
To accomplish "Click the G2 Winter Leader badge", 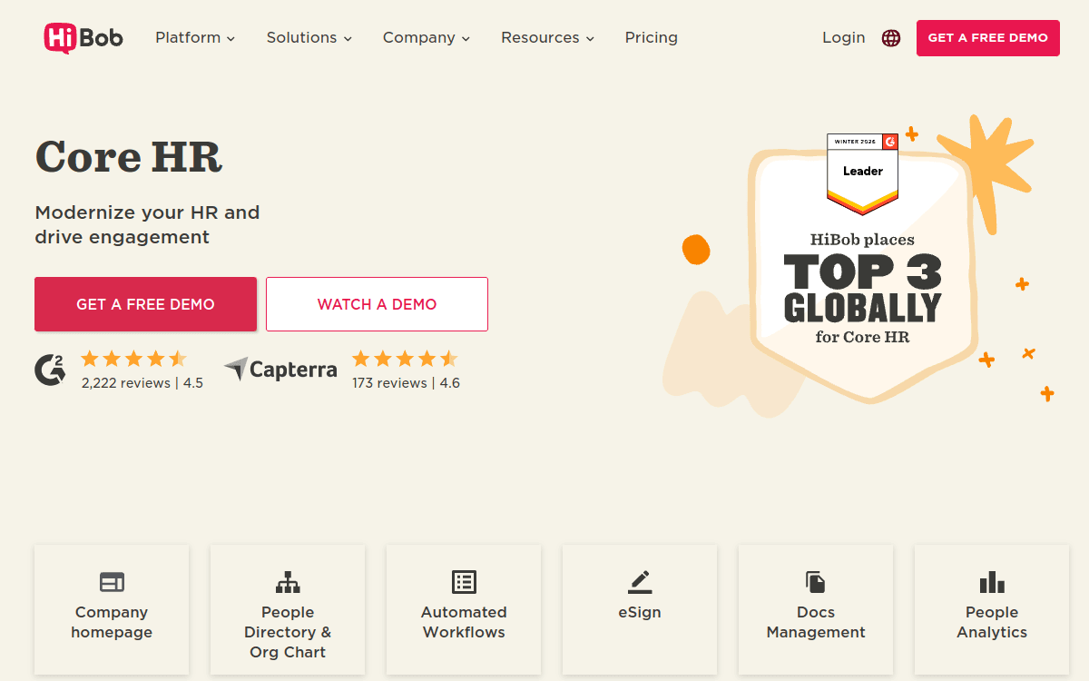I will coord(862,174).
